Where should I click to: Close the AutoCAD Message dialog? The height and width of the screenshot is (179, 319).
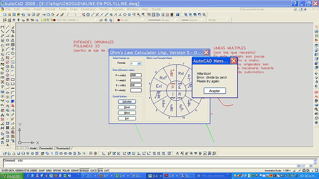tap(234, 61)
